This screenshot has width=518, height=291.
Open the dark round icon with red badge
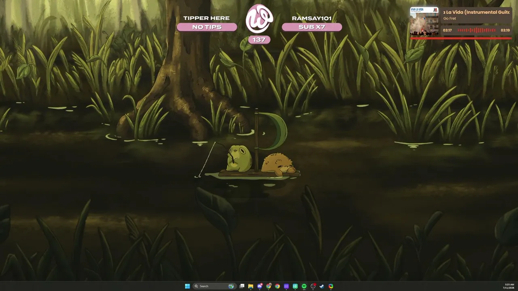click(x=313, y=286)
